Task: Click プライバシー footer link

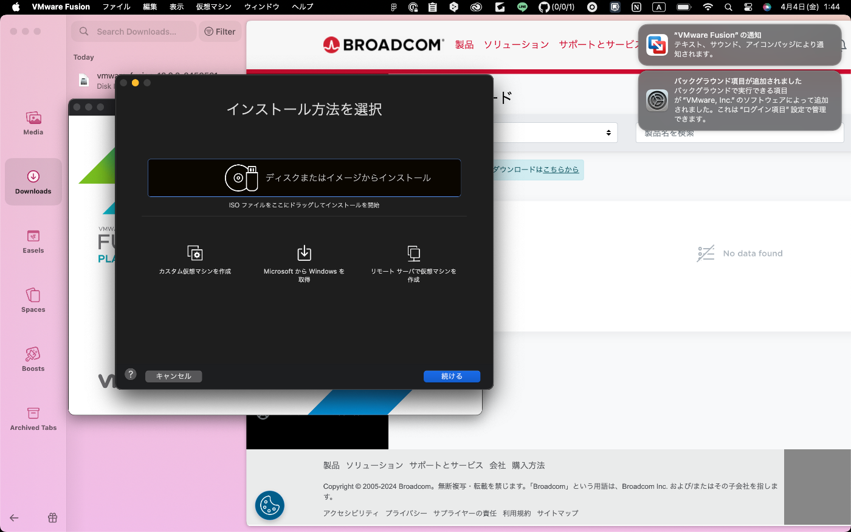Action: [x=406, y=513]
